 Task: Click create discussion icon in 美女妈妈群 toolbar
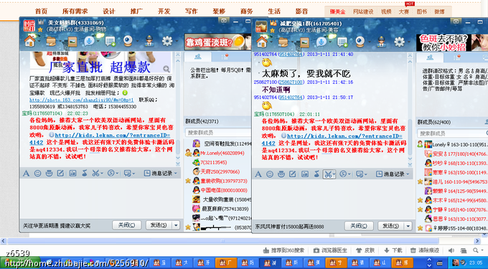tap(111, 42)
